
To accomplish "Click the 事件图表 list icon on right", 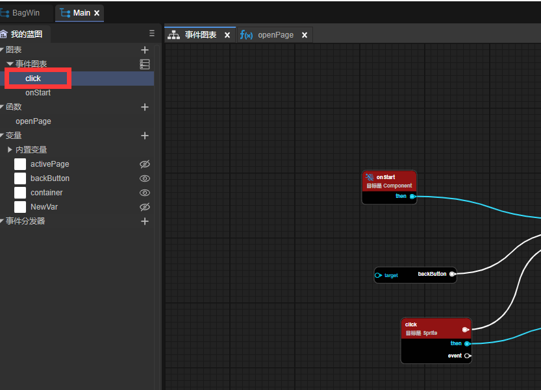I will (145, 64).
